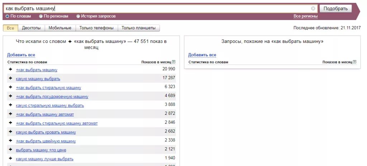Open the 'какую машину выбрать' query link
Image resolution: width=367 pixels, height=166 pixels.
38,79
